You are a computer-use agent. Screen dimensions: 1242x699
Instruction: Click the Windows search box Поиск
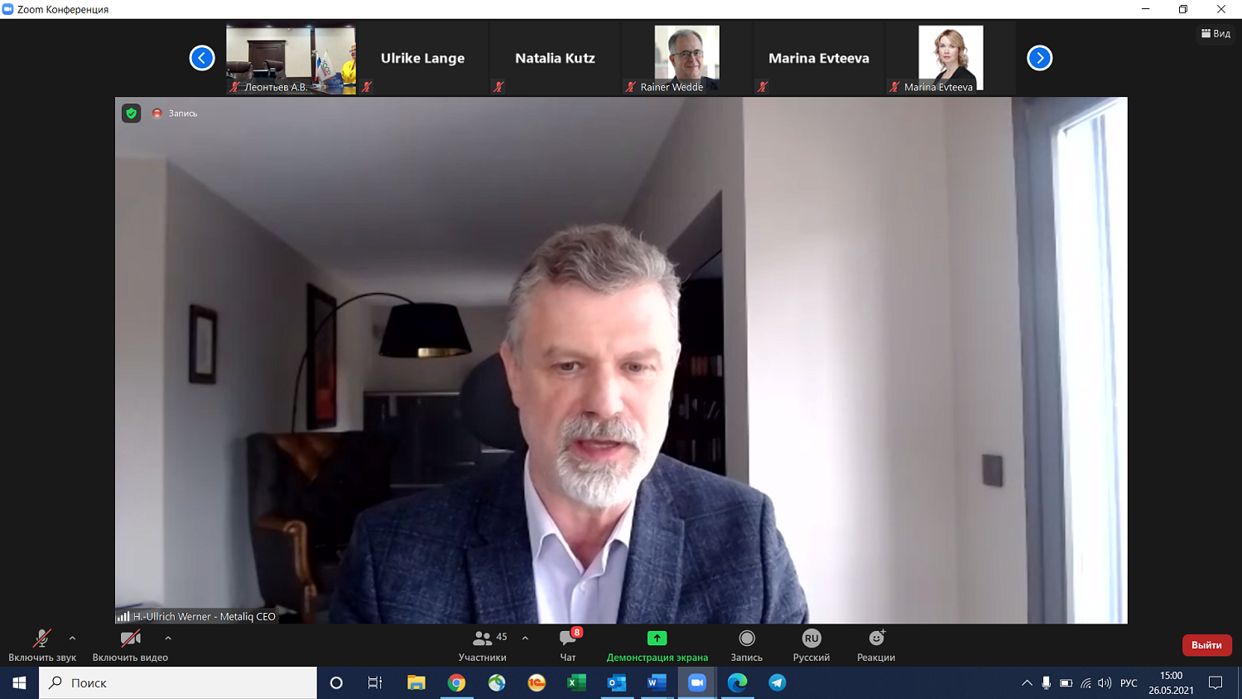(x=178, y=682)
